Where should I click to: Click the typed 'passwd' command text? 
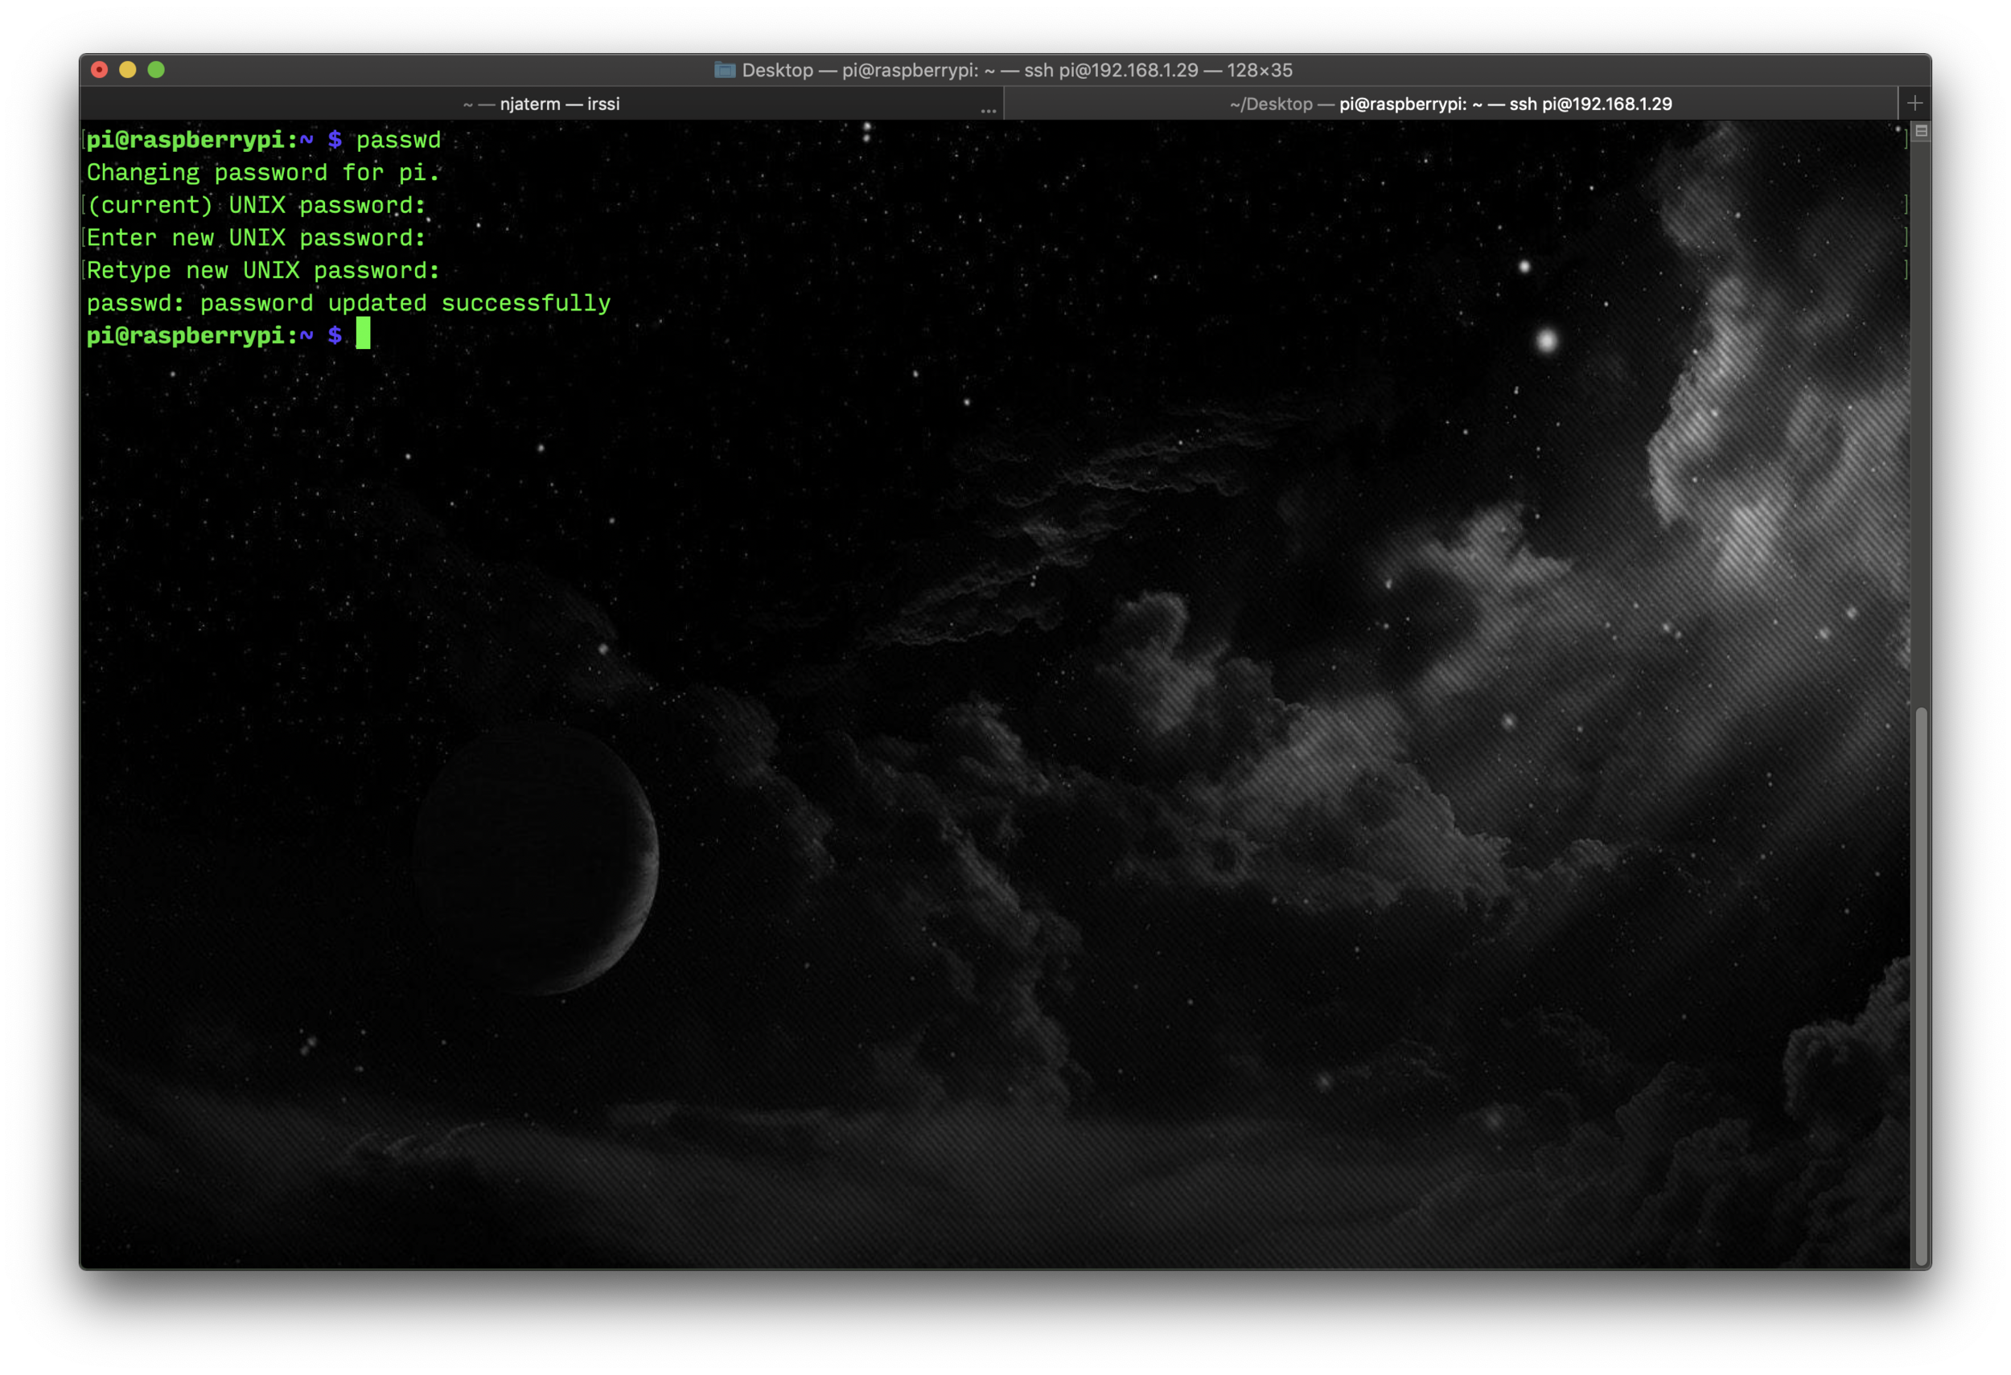[398, 140]
